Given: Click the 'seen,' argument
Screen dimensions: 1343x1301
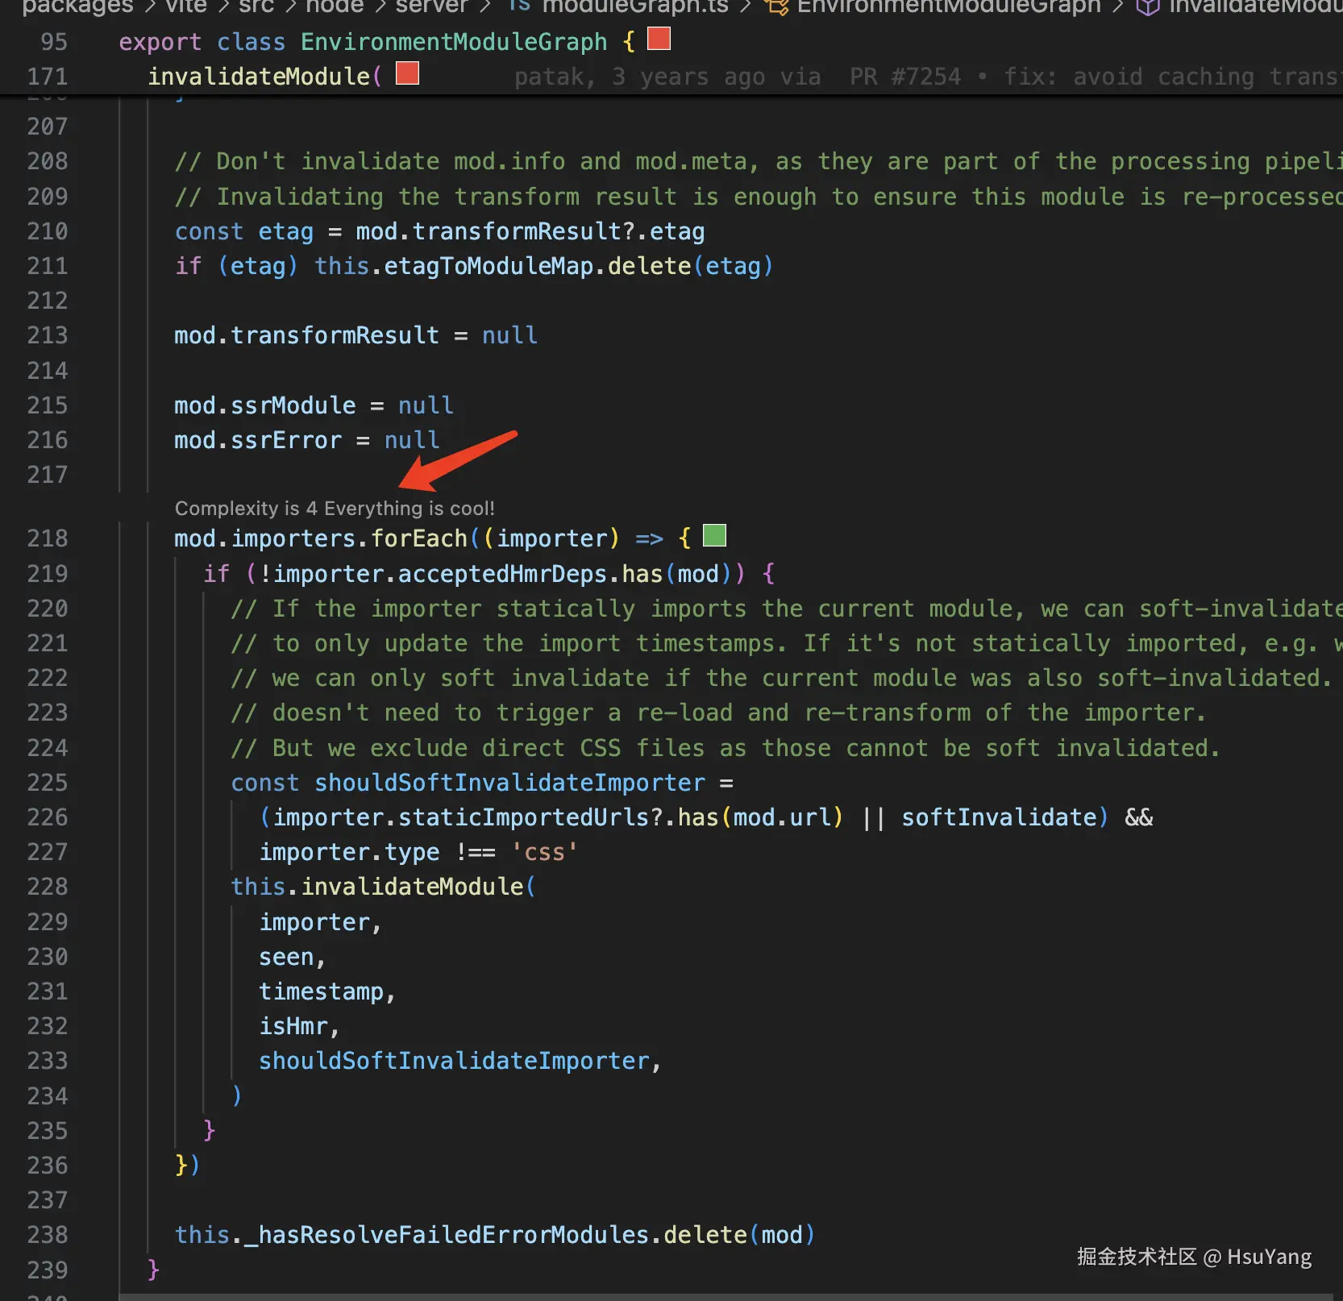Looking at the screenshot, I should click(293, 956).
